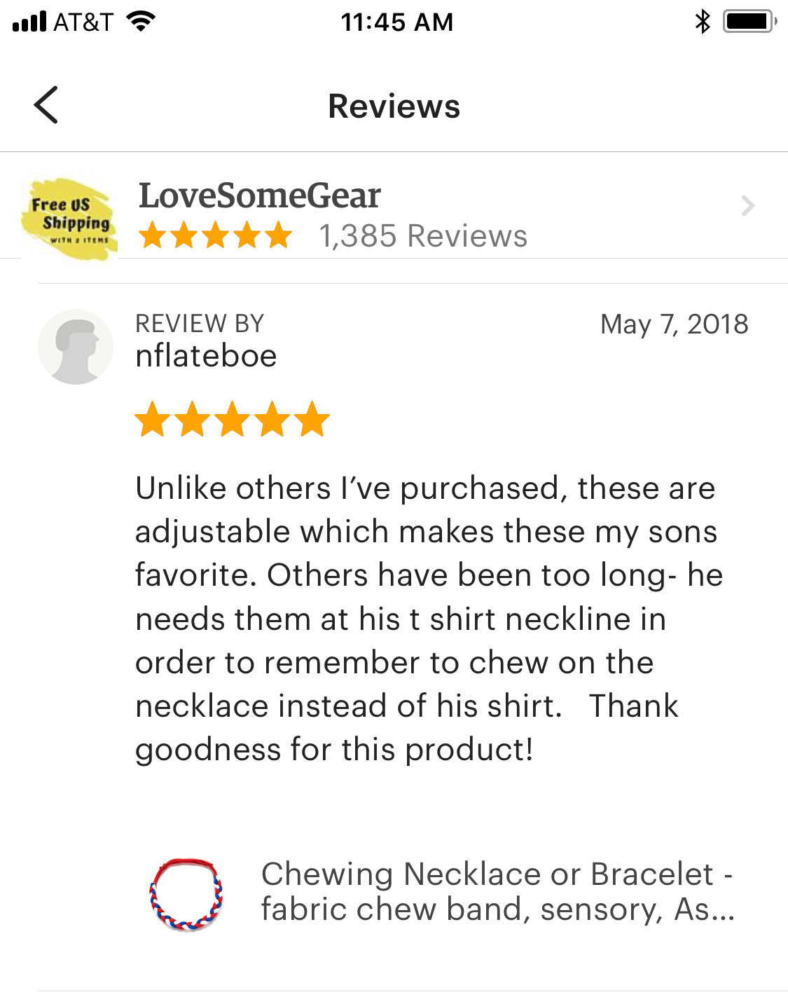
Task: View the 1,385 Reviews count
Action: click(423, 236)
